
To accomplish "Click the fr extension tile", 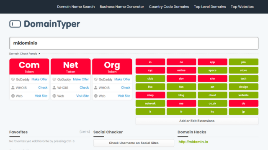I will tap(181, 112).
